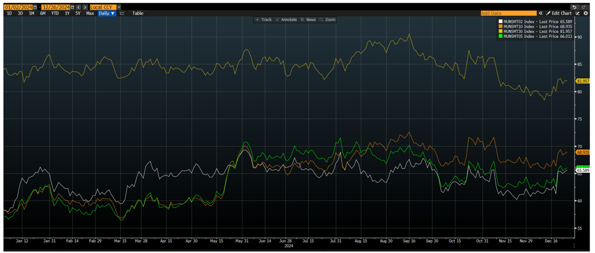Click the 81.957 price label on axis
595x253 pixels.
pos(583,81)
